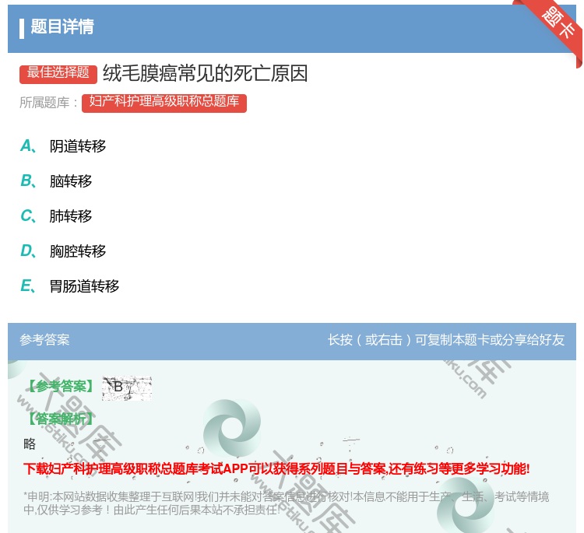Click the explanation text 略
Screen dimensions: 584x533
pos(30,444)
